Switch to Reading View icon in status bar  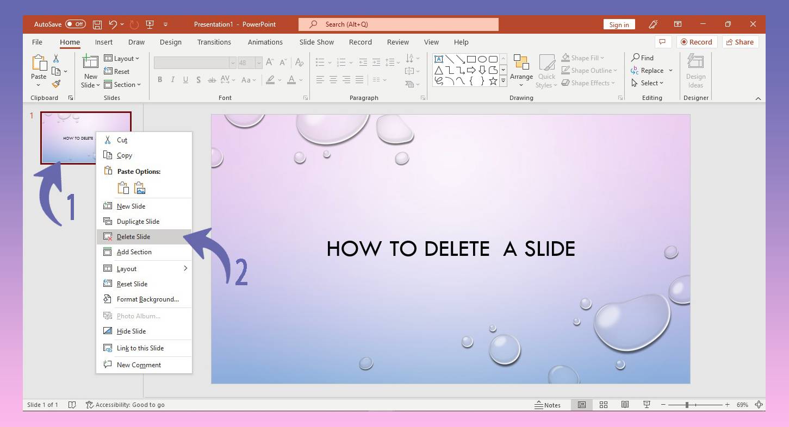coord(625,405)
